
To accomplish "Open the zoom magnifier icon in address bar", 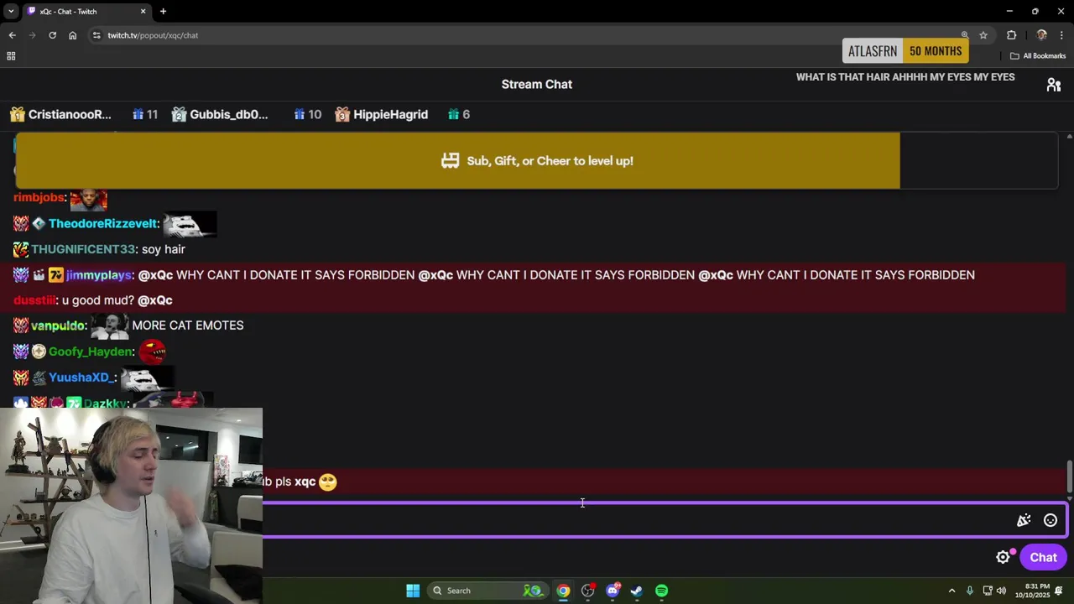I will pos(964,35).
